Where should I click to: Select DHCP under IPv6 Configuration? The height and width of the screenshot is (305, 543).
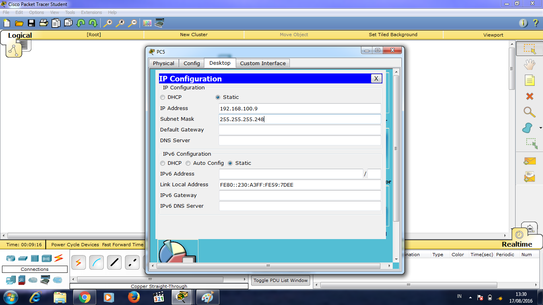pos(171,163)
